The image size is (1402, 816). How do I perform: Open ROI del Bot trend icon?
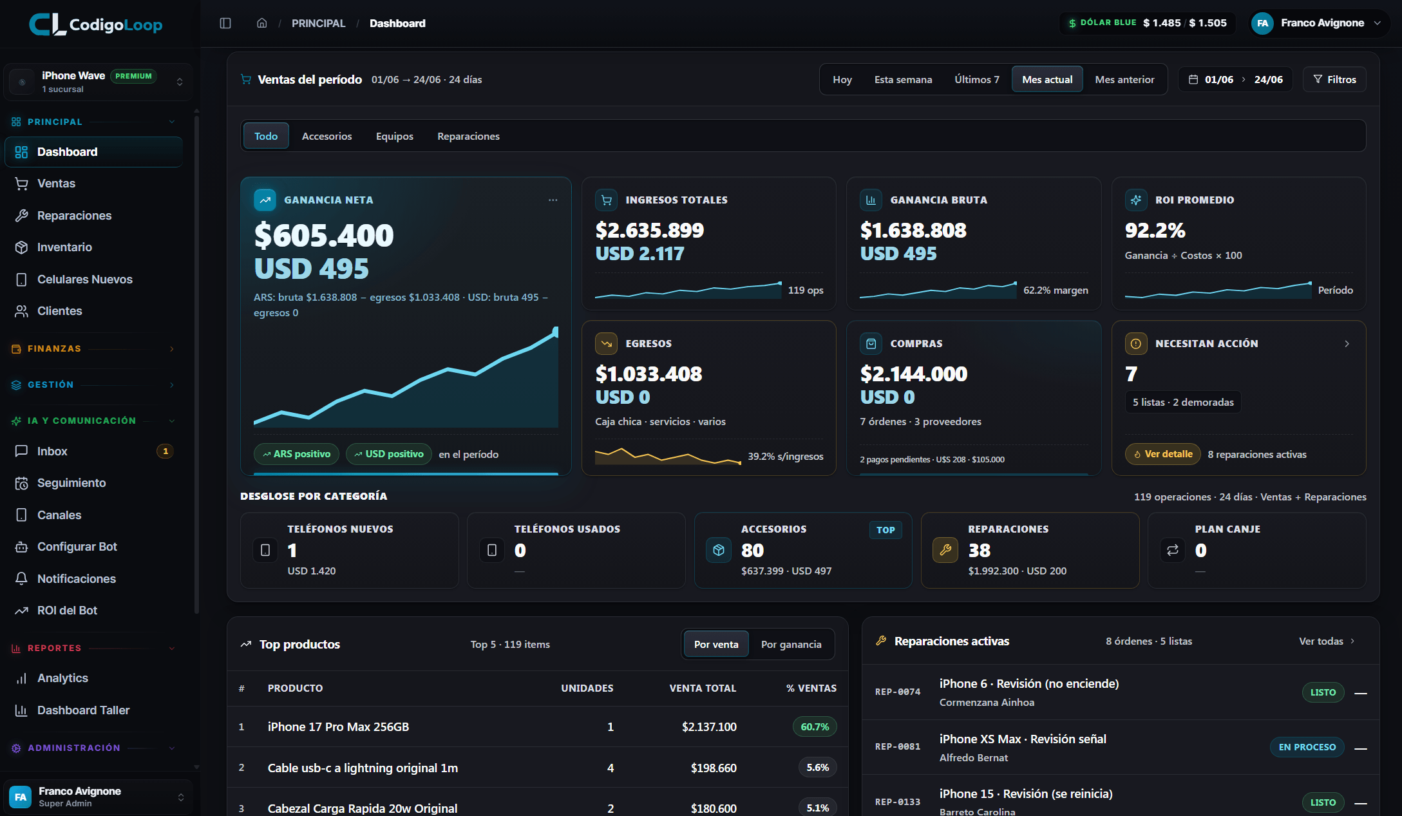click(x=21, y=611)
